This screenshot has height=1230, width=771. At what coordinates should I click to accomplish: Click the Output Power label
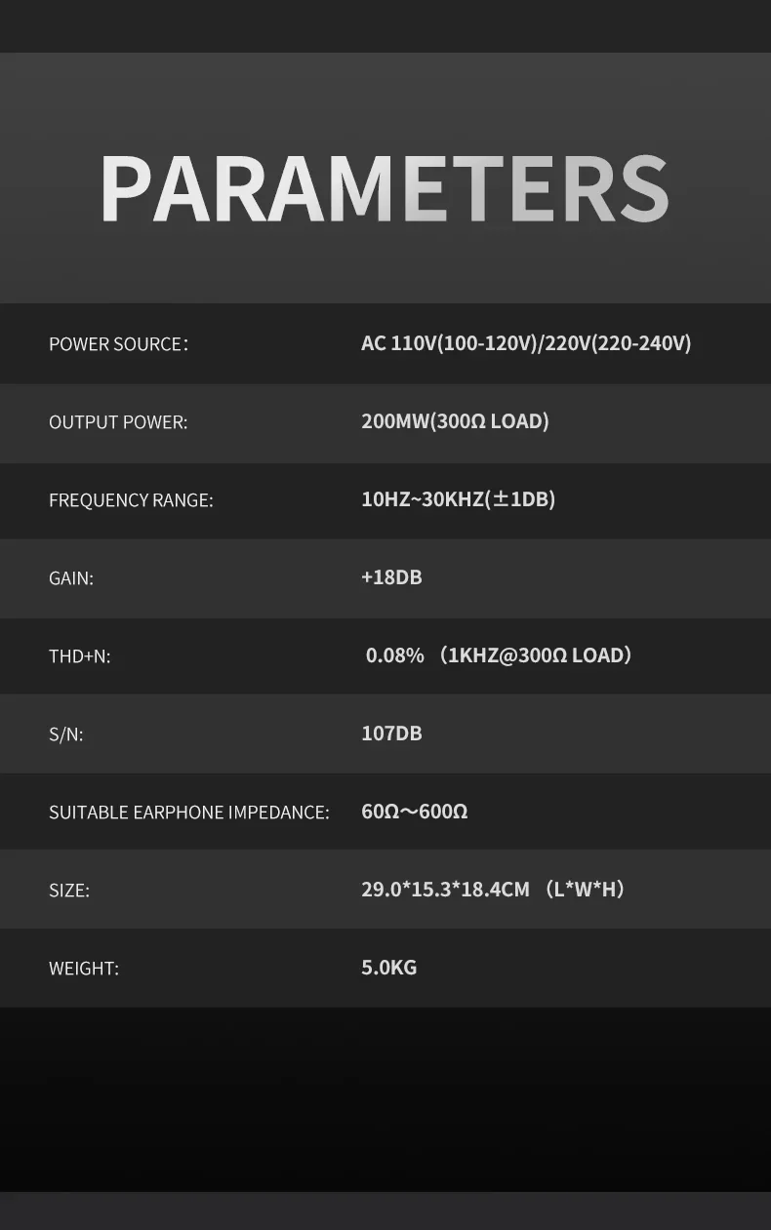pyautogui.click(x=118, y=422)
